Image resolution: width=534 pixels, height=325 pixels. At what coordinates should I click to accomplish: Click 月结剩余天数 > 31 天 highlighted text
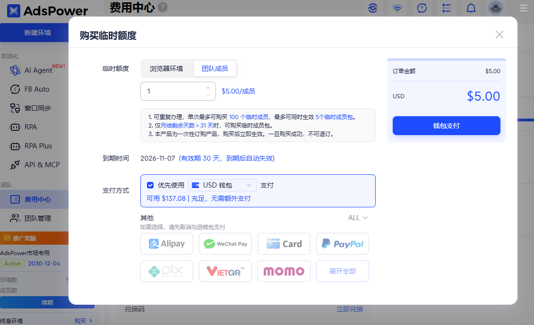click(x=187, y=126)
